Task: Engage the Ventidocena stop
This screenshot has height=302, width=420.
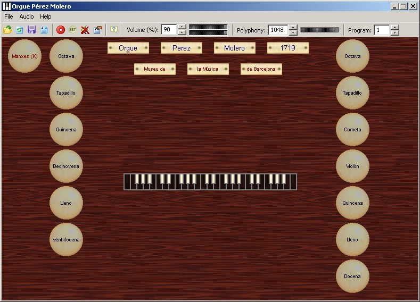Action: click(66, 239)
